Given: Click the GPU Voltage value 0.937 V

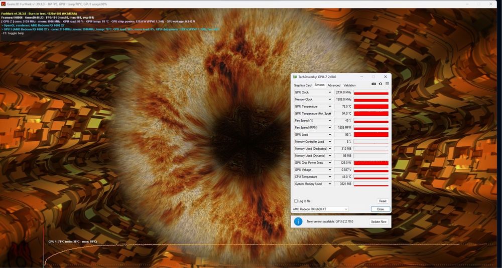Looking at the screenshot, I should 343,170.
